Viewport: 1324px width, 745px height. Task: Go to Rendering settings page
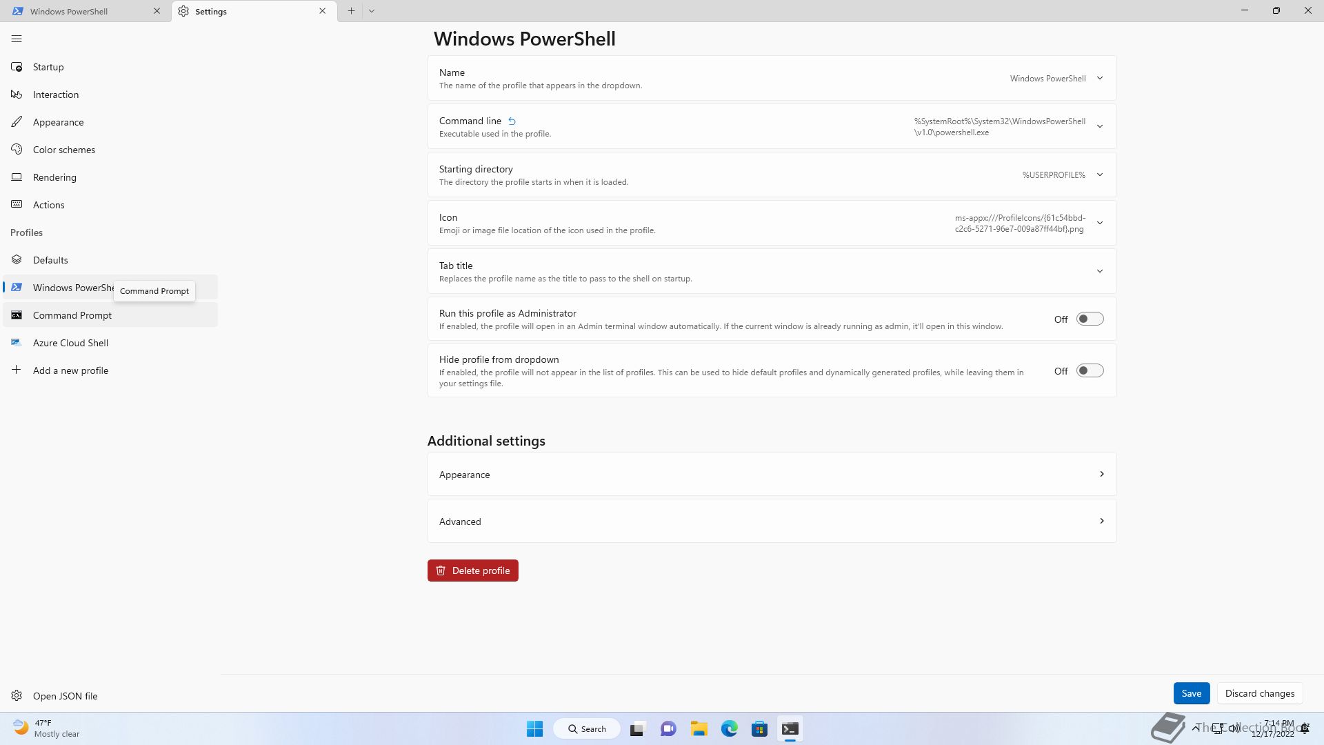(x=110, y=177)
